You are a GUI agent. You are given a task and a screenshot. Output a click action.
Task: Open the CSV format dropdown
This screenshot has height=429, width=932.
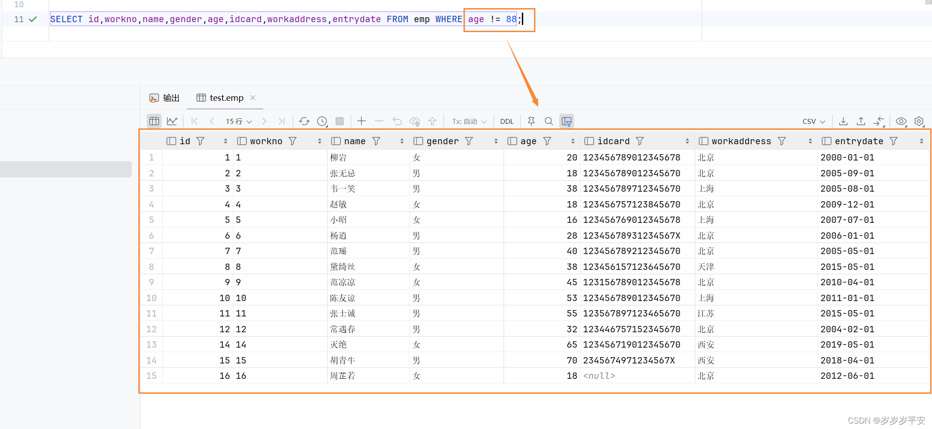pyautogui.click(x=813, y=121)
